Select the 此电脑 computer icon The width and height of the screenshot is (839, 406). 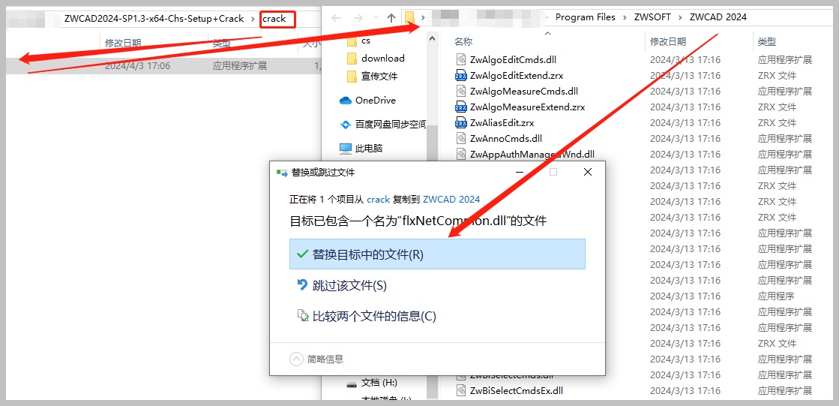(346, 149)
